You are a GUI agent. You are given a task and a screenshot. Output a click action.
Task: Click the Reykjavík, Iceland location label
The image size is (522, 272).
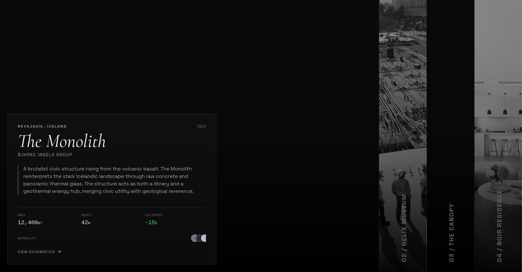click(42, 126)
